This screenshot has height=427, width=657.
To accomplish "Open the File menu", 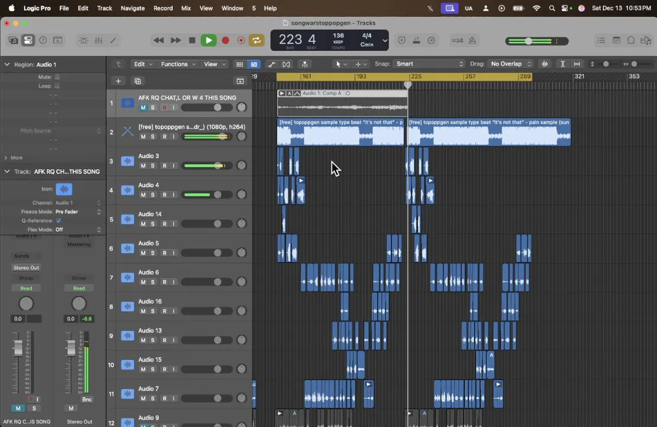I will [64, 8].
